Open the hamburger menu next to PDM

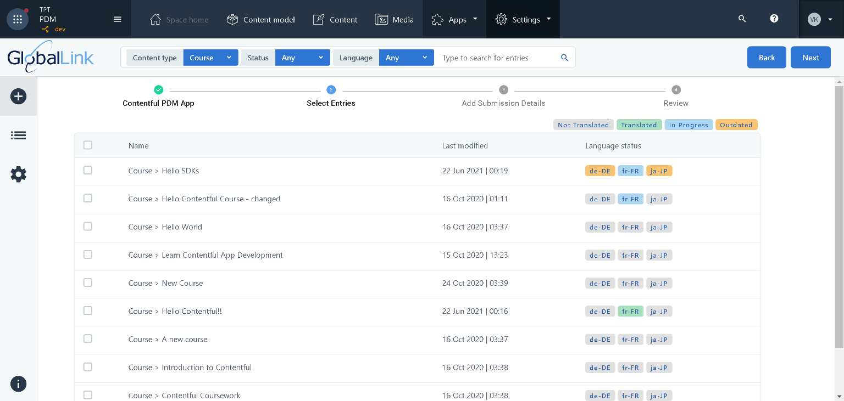117,19
